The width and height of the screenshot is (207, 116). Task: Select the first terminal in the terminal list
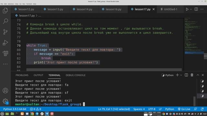tap(202, 81)
